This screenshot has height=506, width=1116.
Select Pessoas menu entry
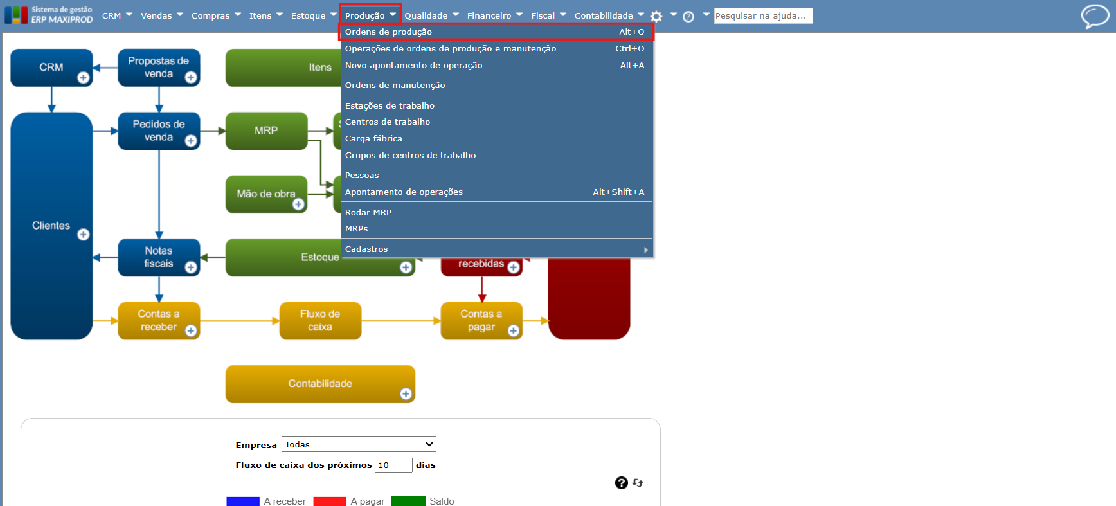(497, 176)
